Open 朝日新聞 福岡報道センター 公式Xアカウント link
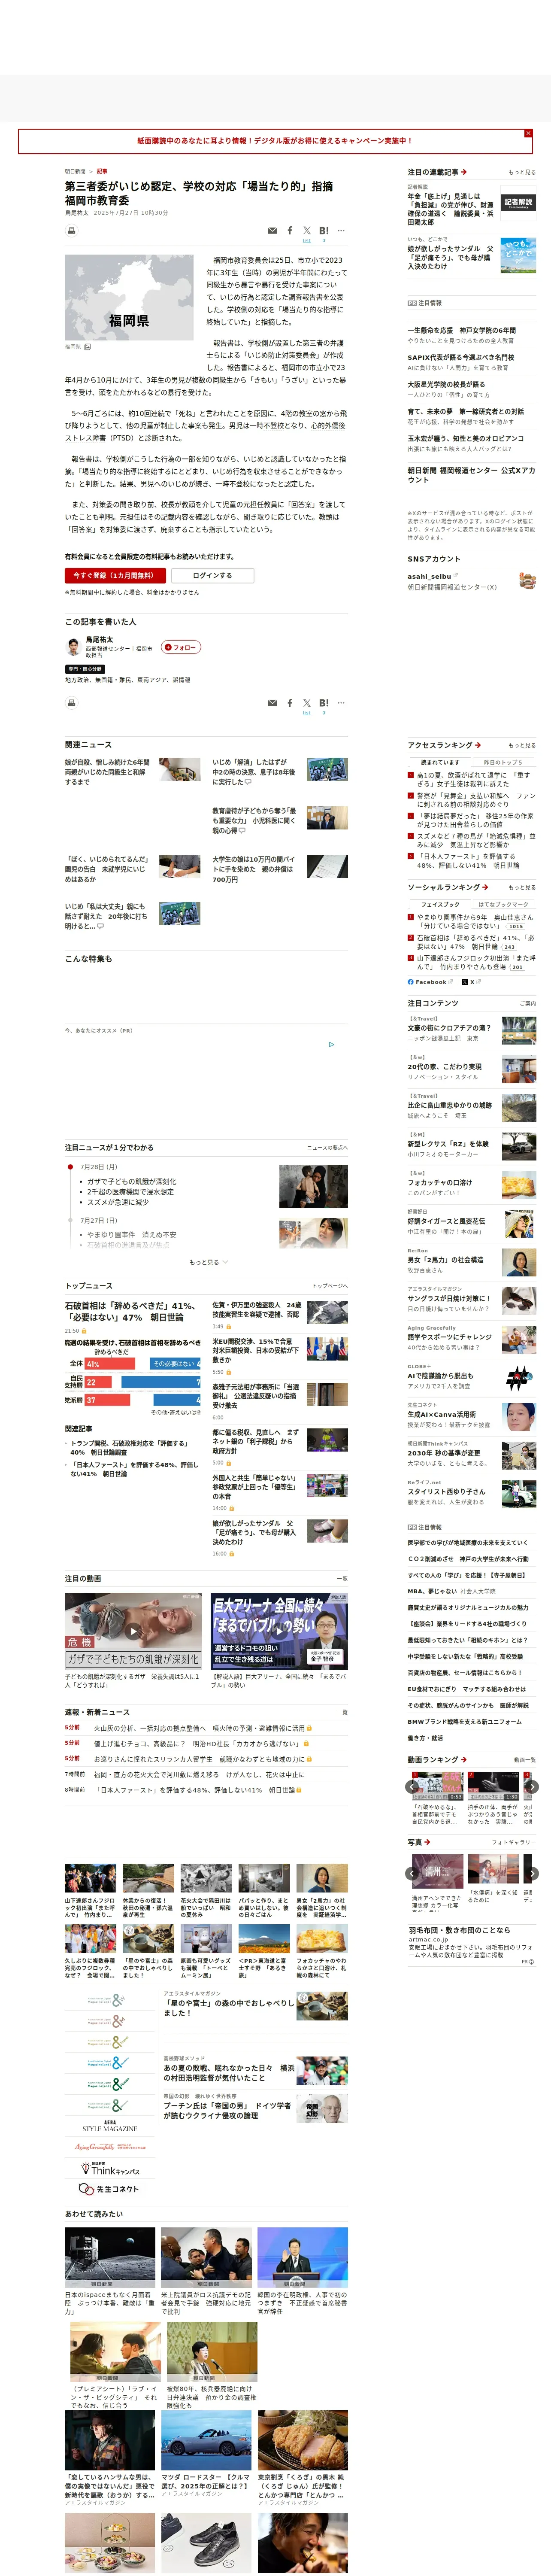Image resolution: width=551 pixels, height=2576 pixels. coord(471,474)
